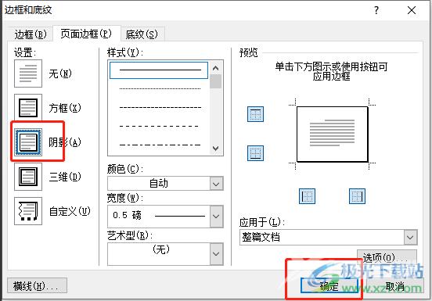This screenshot has height=301, width=432.
Task: Click the 阴影(A) label text
Action: coord(65,142)
